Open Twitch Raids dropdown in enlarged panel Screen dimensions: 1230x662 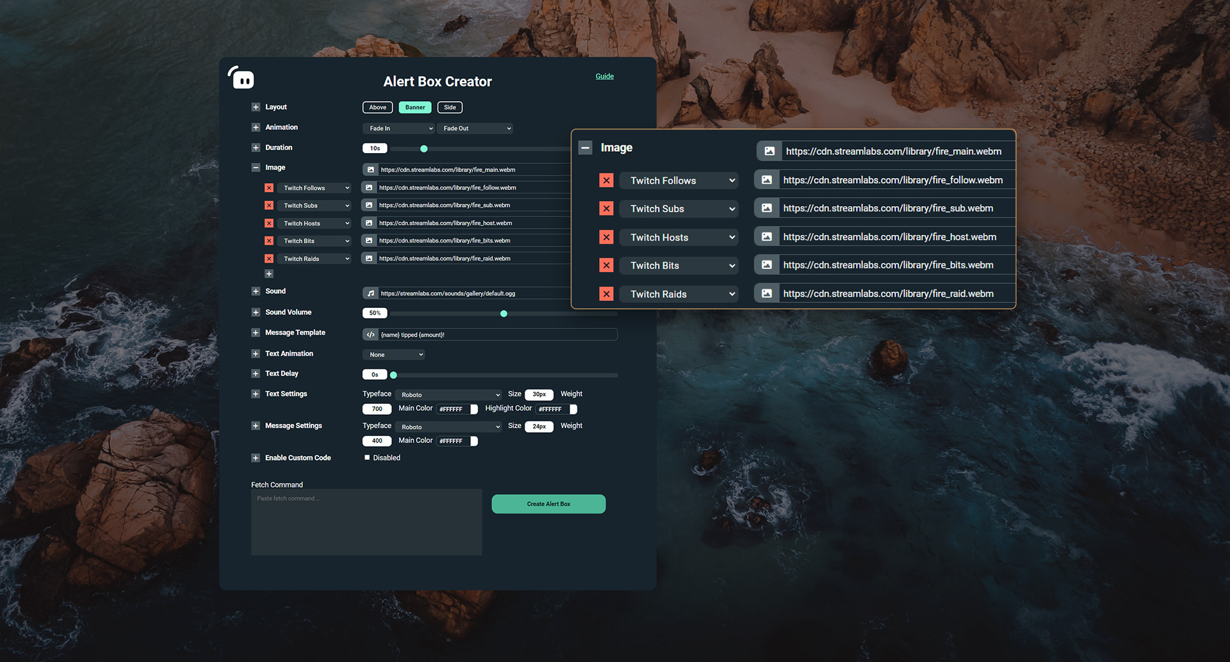pos(678,294)
